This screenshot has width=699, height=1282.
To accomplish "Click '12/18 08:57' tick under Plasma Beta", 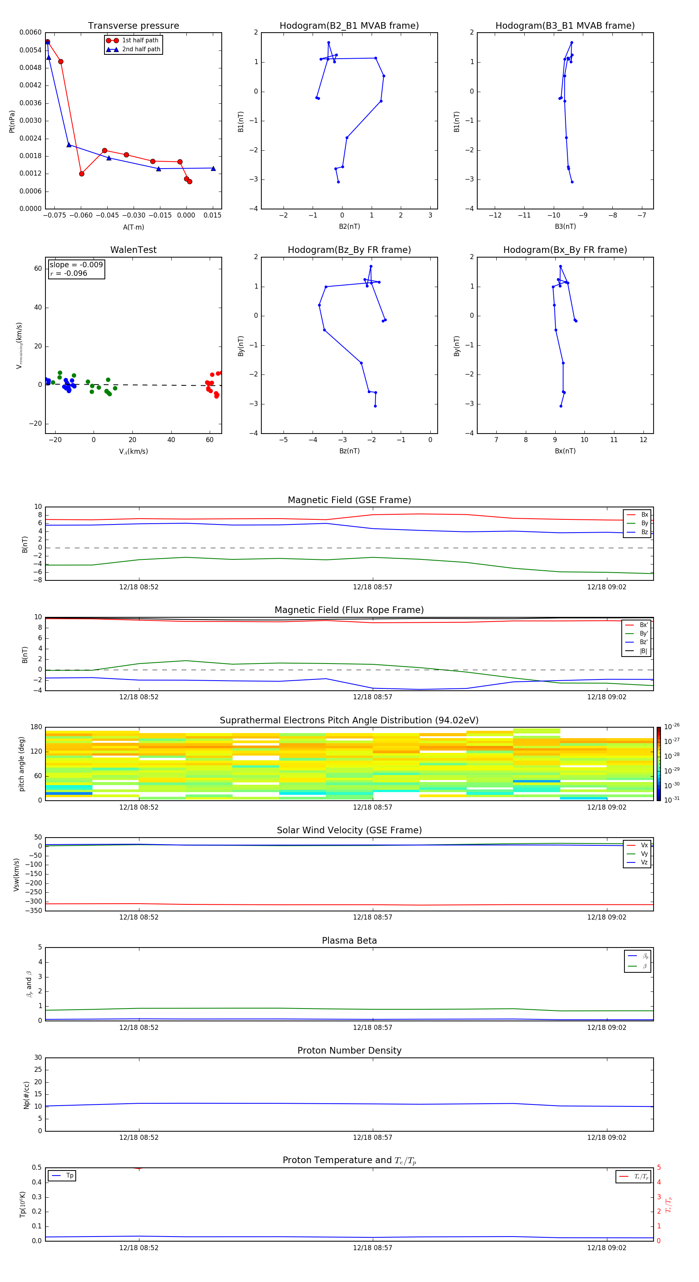I will 373,1028.
